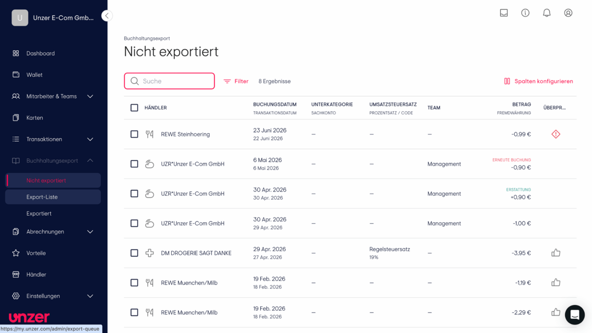The image size is (592, 333).
Task: Click 'ERNEUTE BUCHUNG' label
Action: pos(511,160)
